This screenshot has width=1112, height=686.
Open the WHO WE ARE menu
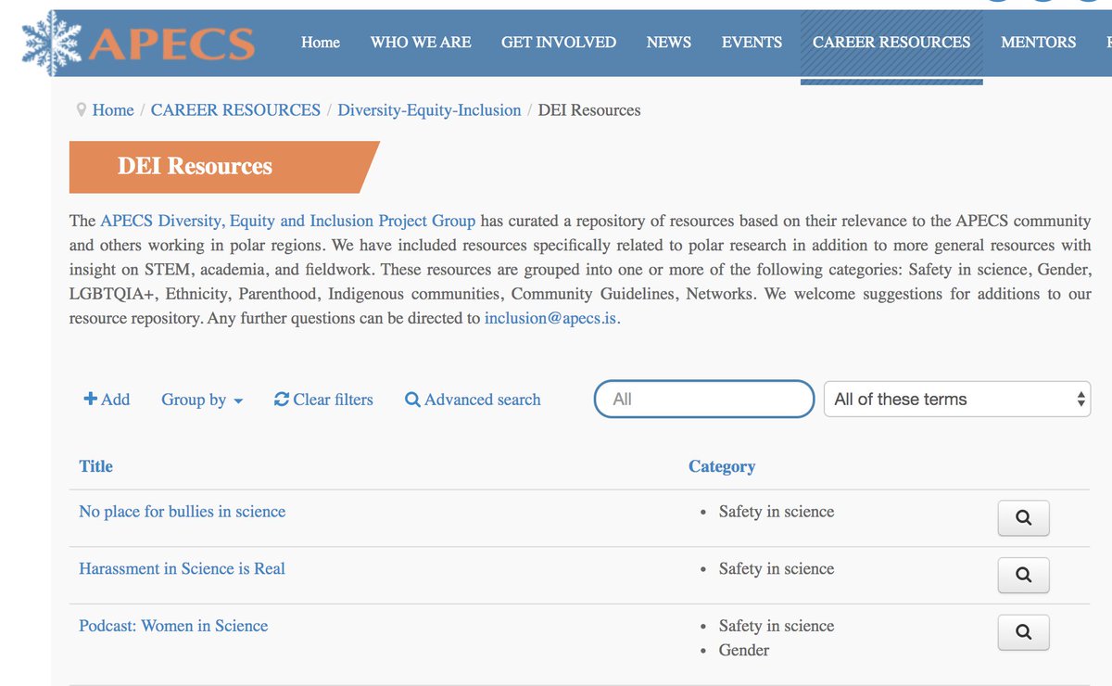tap(421, 42)
